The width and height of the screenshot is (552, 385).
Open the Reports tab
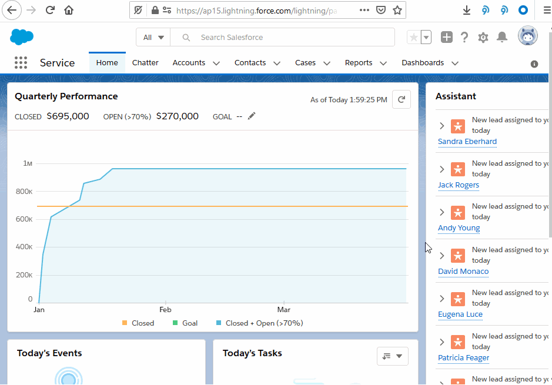359,63
